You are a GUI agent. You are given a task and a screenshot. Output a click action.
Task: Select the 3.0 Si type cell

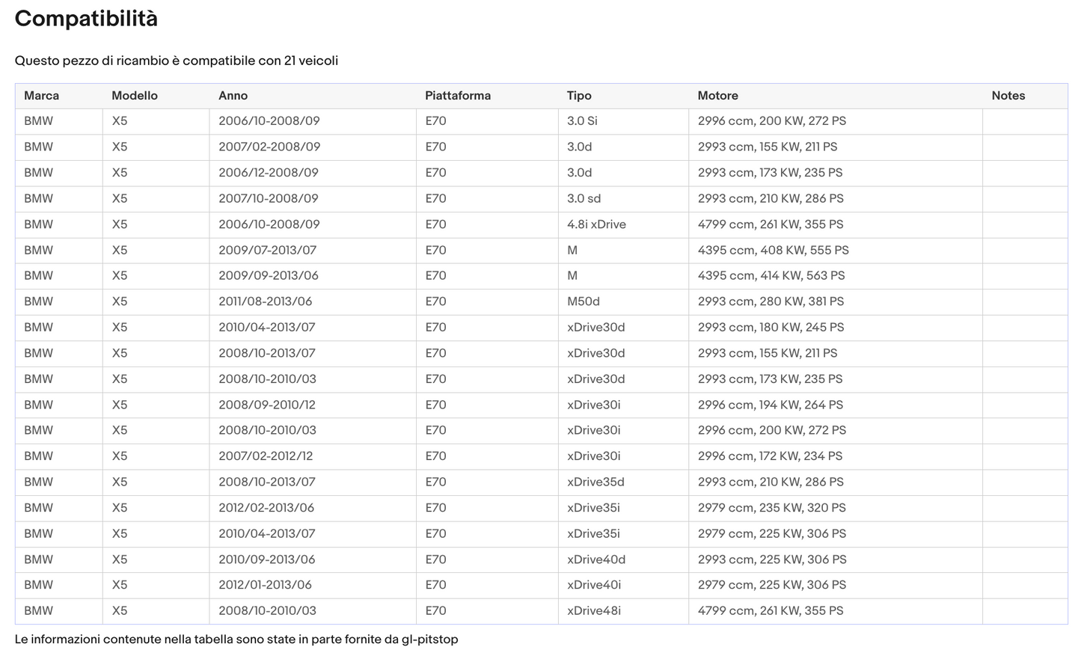point(582,121)
